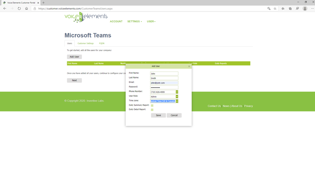The image size is (315, 172).
Task: View site info via the lock icon
Action: tap(35, 9)
